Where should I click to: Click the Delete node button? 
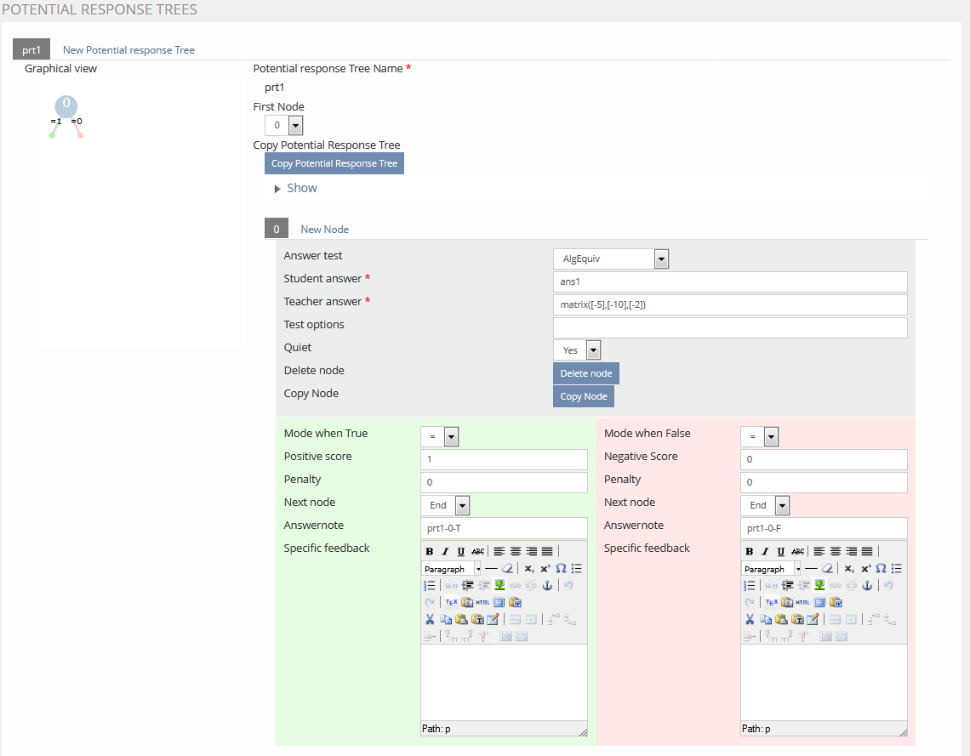tap(585, 373)
